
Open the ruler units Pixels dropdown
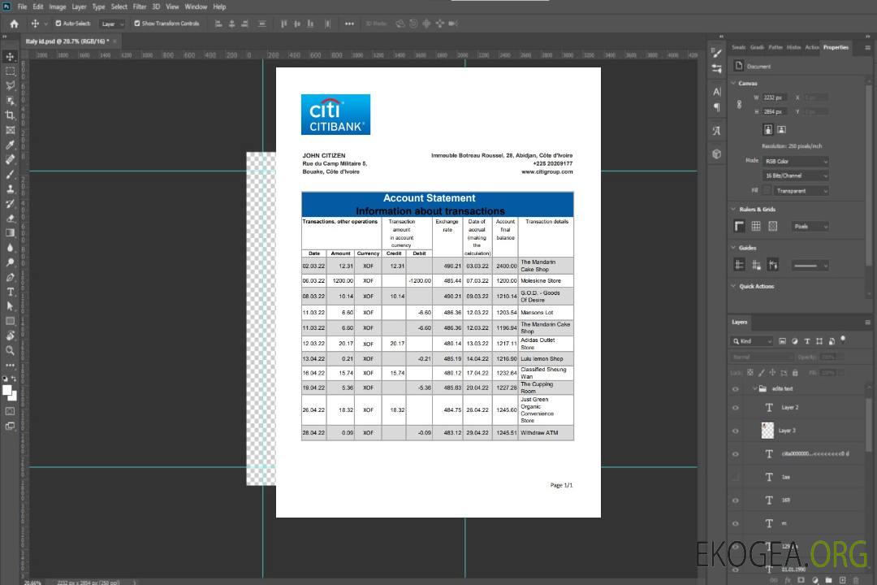coord(810,226)
